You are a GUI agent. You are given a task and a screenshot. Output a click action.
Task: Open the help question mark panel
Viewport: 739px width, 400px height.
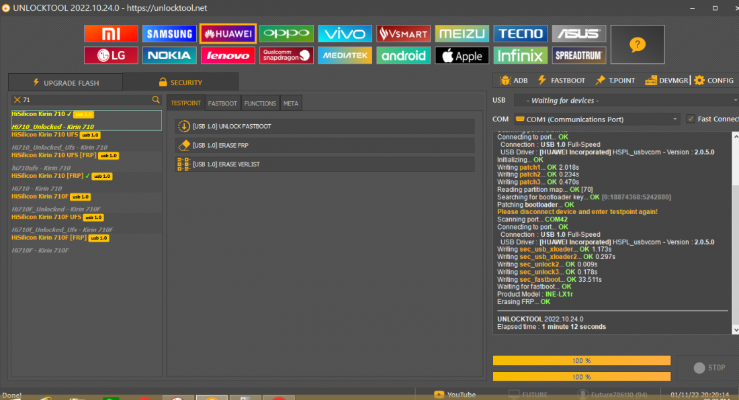click(x=637, y=45)
